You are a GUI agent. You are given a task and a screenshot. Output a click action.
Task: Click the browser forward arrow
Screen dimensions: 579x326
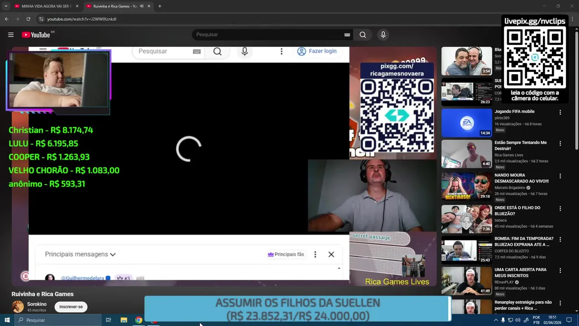coord(17,19)
